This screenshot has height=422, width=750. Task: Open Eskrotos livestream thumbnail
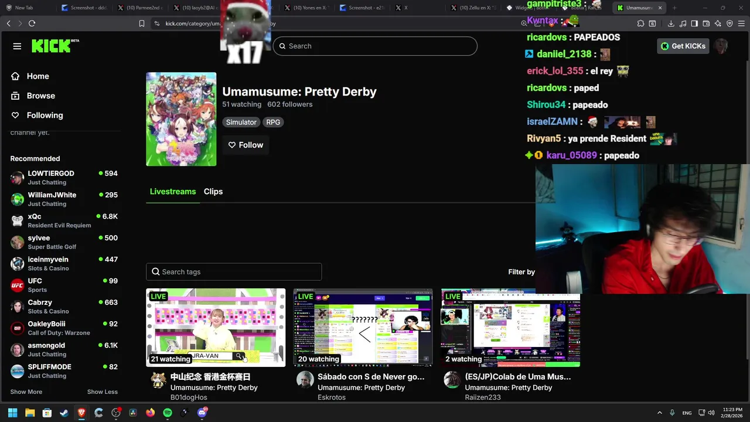(363, 328)
